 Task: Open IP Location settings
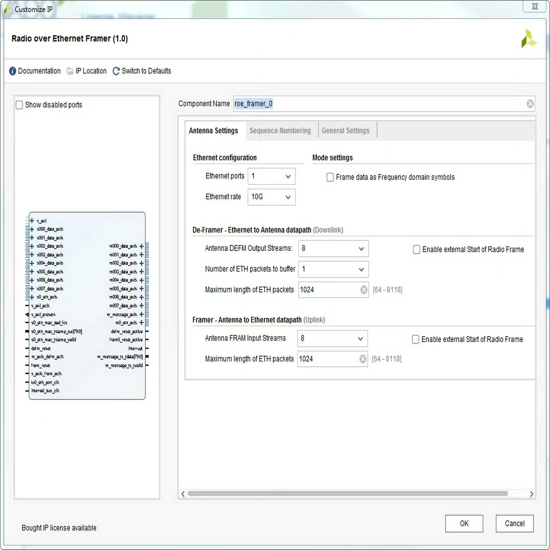(x=91, y=71)
